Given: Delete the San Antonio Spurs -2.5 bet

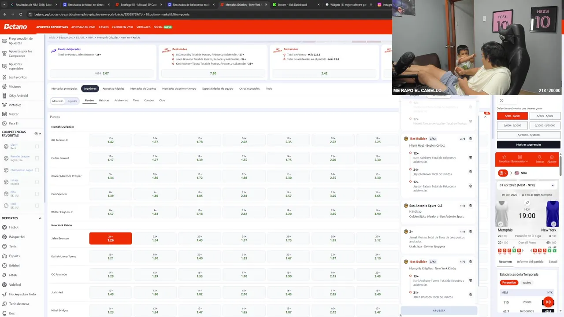Looking at the screenshot, I should click(x=471, y=206).
